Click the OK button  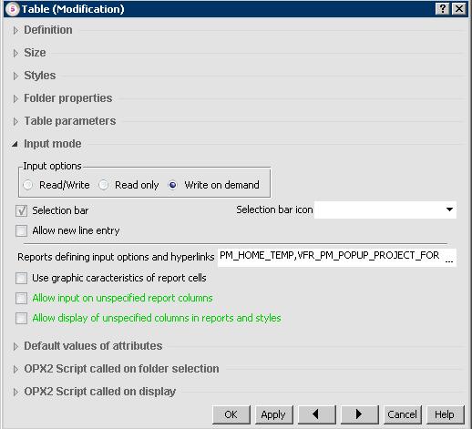231,414
